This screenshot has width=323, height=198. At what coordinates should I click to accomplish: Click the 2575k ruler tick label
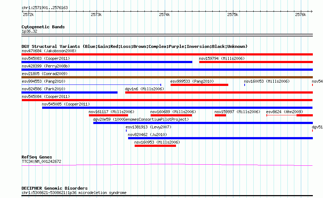233,15
